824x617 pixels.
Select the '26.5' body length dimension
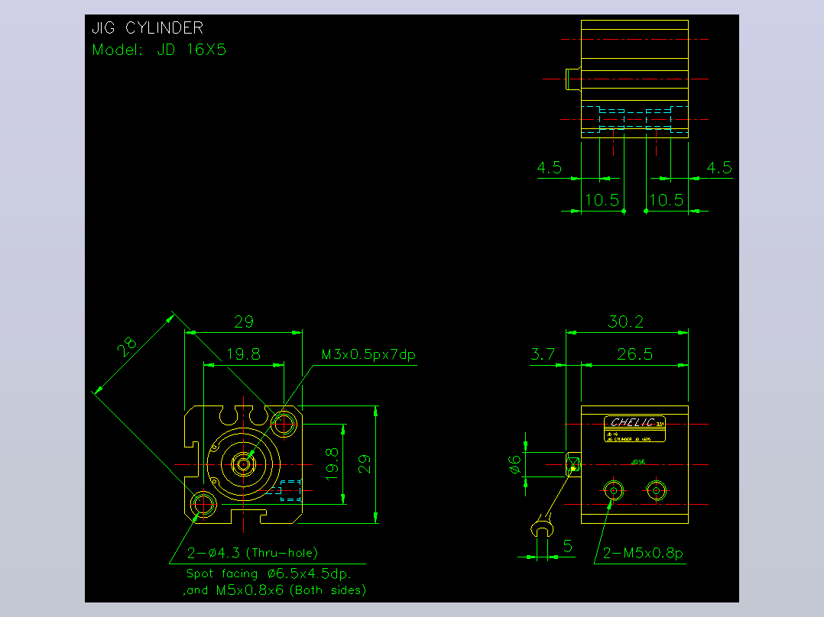tap(634, 354)
